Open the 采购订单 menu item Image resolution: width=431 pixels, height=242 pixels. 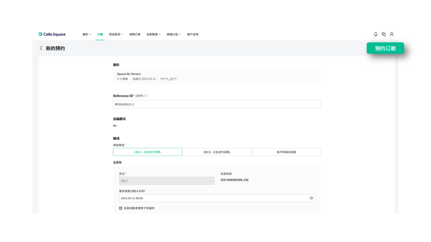tap(135, 34)
